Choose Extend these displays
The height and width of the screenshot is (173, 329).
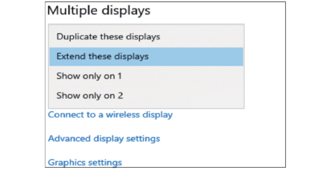(x=103, y=57)
